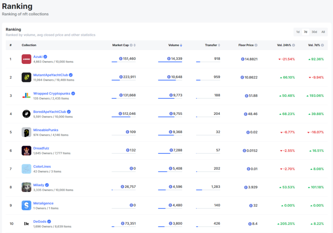Click the ETH icon beside DeGods floor price

click(x=250, y=224)
